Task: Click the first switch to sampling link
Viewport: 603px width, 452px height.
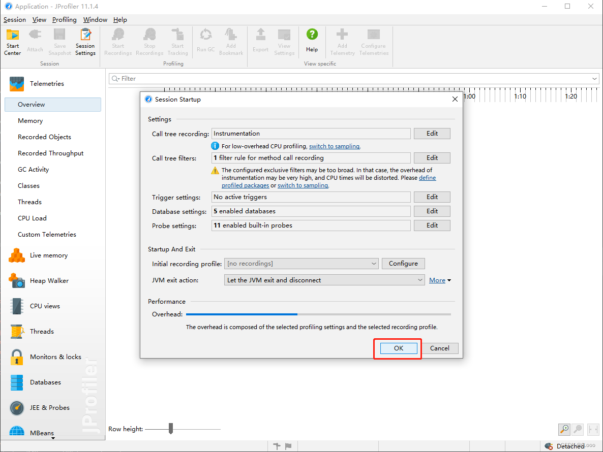Action: (334, 146)
